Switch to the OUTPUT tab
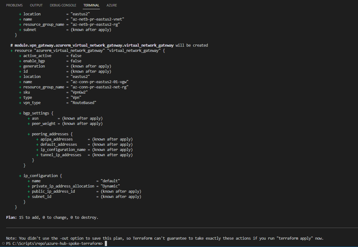This screenshot has width=358, height=247. click(x=36, y=5)
